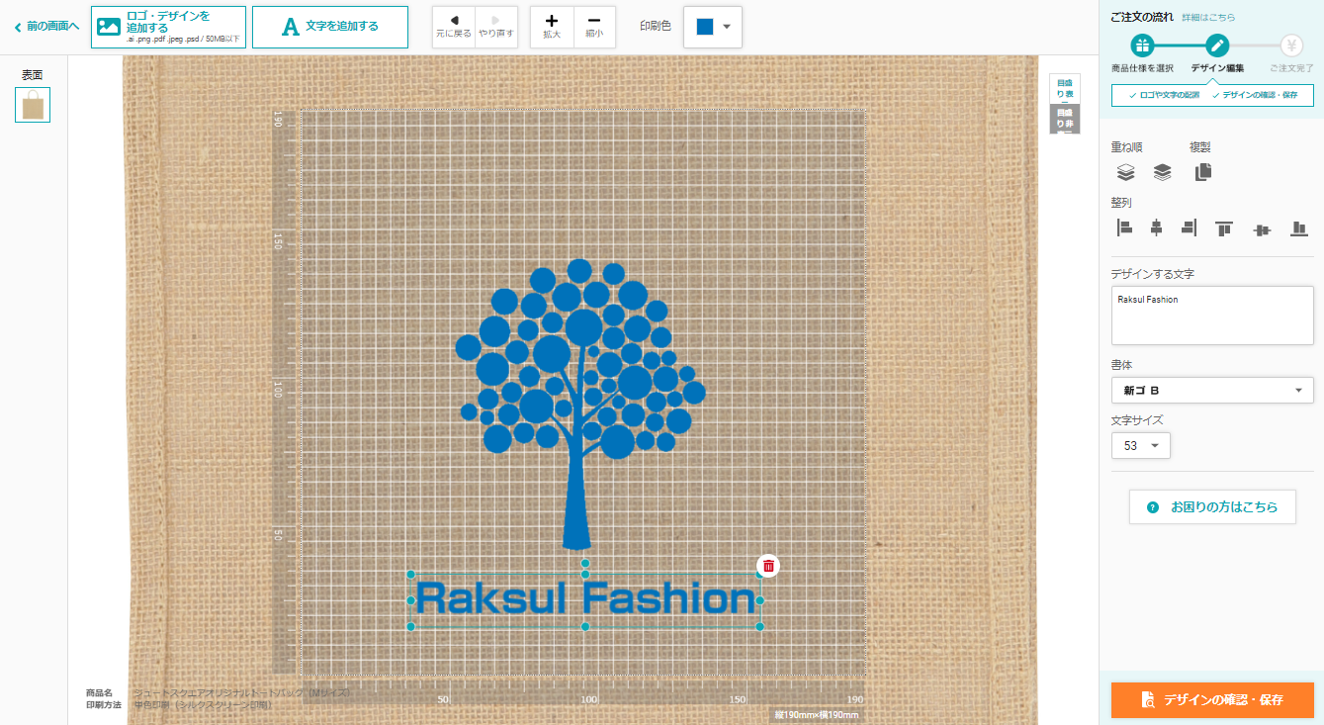Screen dimensions: 1324x725
Task: Click the 文字を追加する button
Action: pyautogui.click(x=330, y=27)
